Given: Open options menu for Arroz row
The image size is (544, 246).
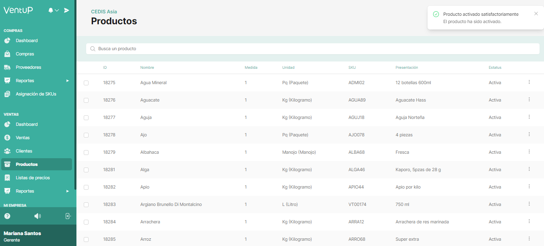Looking at the screenshot, I should coord(529,239).
